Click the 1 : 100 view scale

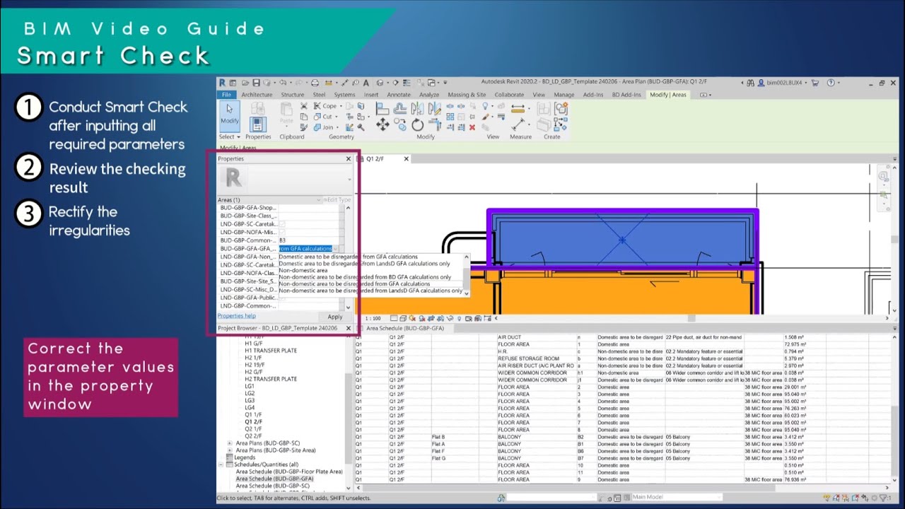(373, 318)
